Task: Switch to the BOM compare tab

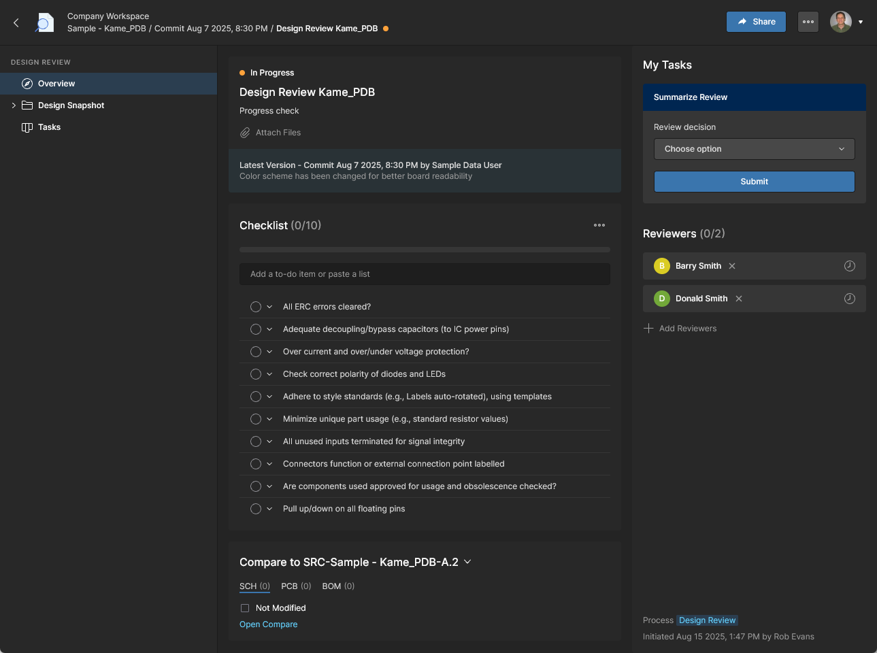Action: click(x=337, y=586)
